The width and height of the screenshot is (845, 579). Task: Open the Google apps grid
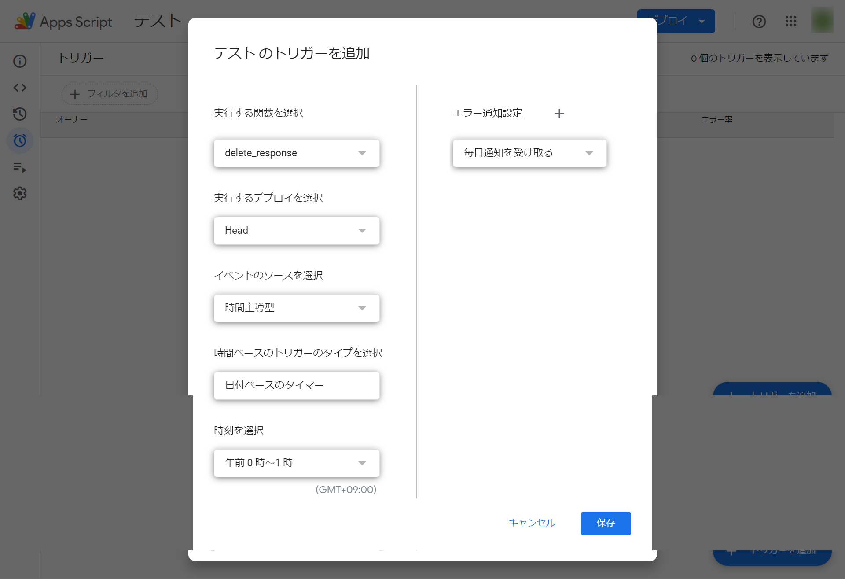(x=791, y=21)
